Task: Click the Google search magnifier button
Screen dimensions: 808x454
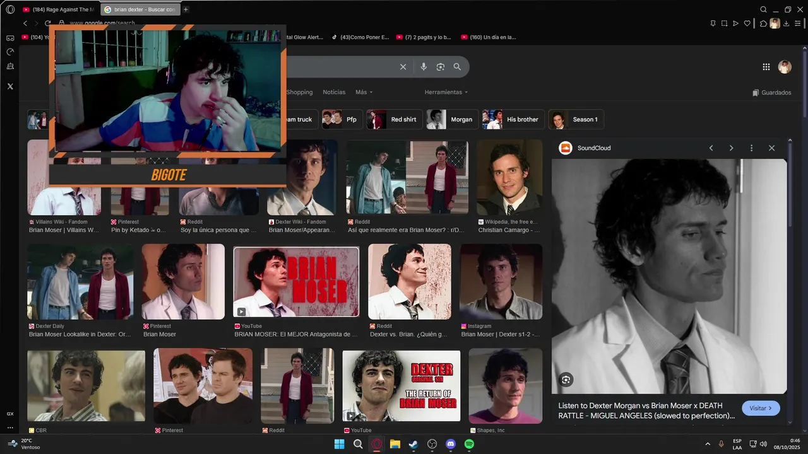Action: click(457, 67)
